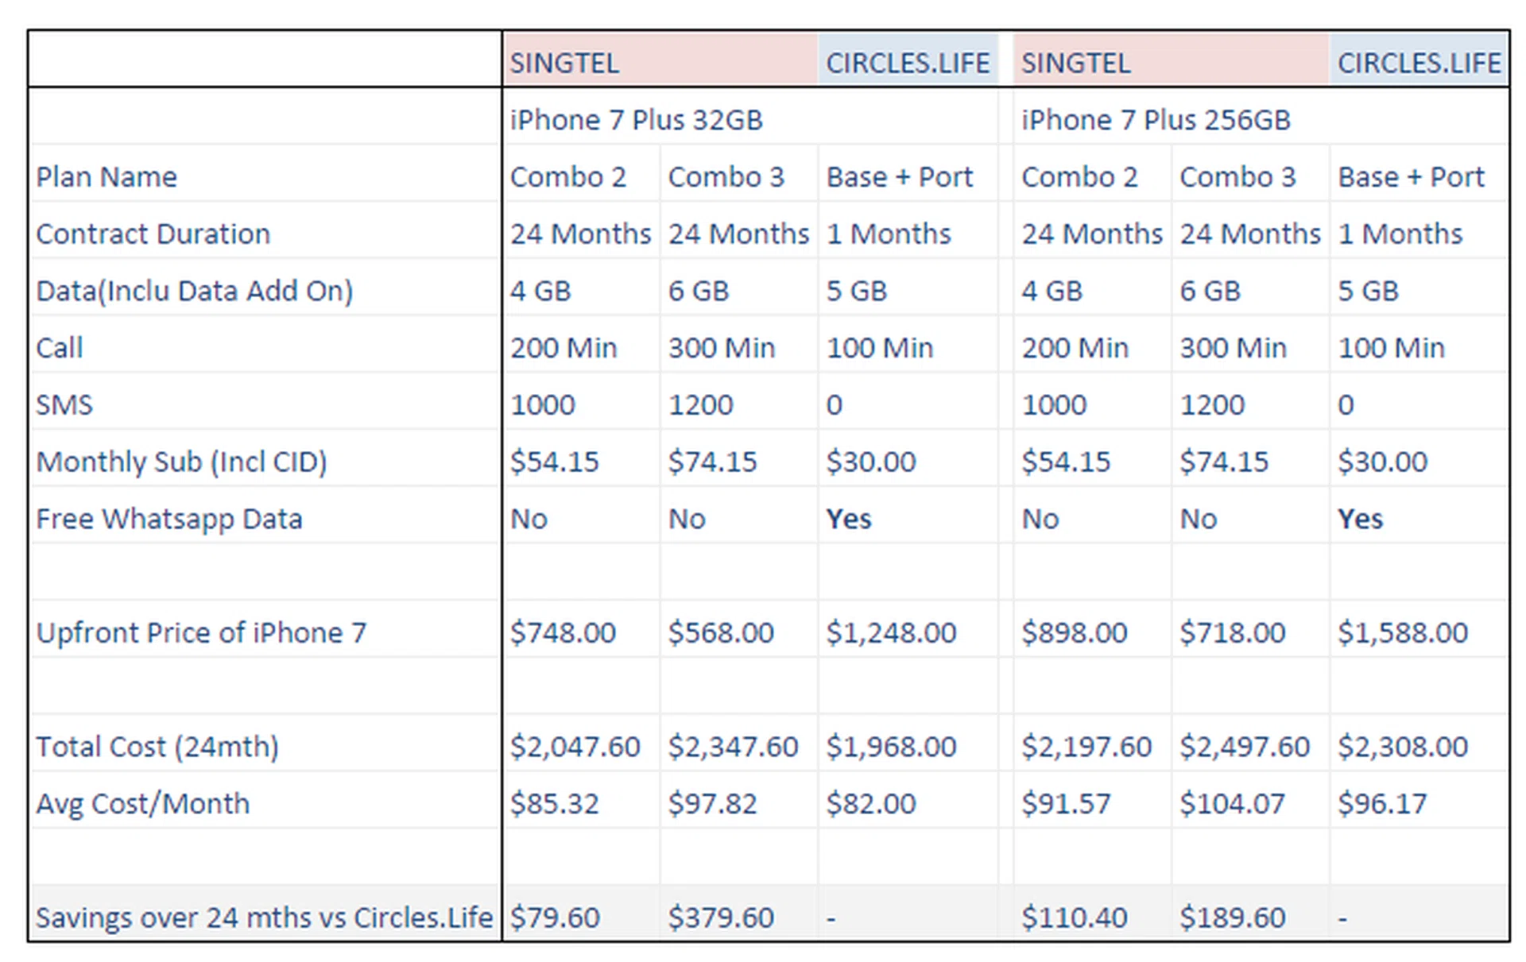The height and width of the screenshot is (962, 1526).
Task: Click the Plan Name row label
Action: click(107, 176)
